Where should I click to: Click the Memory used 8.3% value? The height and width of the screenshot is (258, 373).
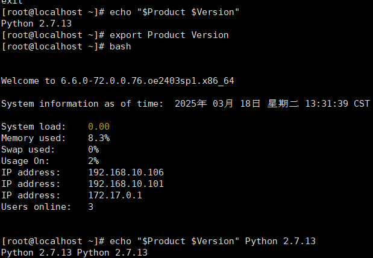[x=99, y=138]
